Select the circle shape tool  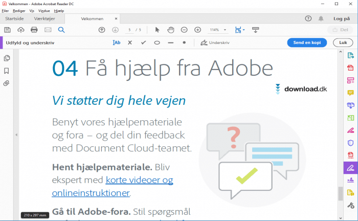pyautogui.click(x=157, y=42)
